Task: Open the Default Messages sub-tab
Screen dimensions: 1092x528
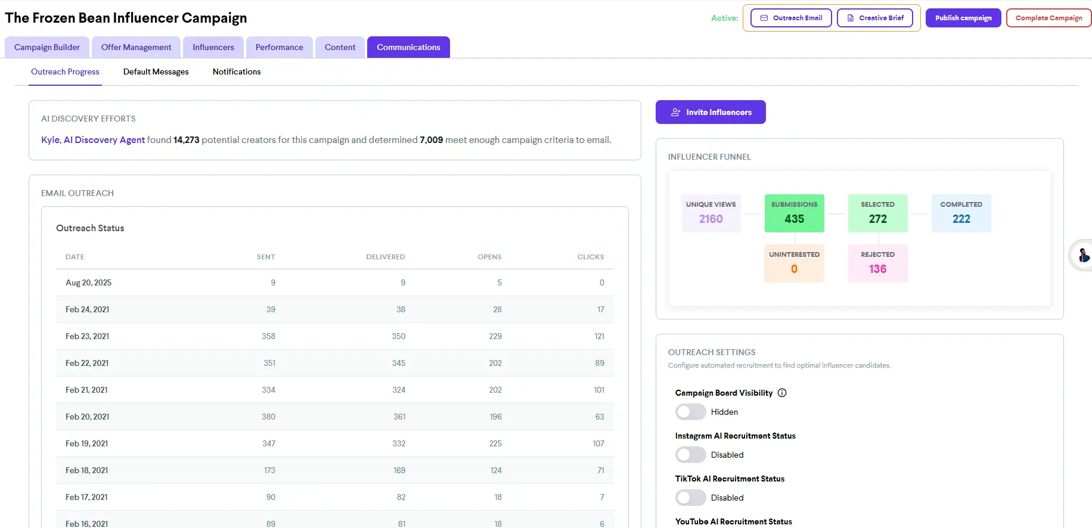Action: 156,72
